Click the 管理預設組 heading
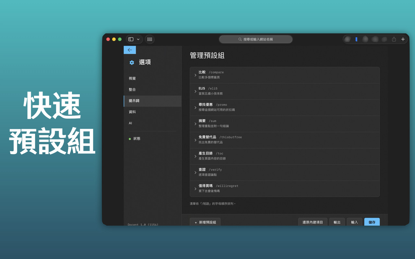Screen dimensions: 415x259 click(x=207, y=55)
